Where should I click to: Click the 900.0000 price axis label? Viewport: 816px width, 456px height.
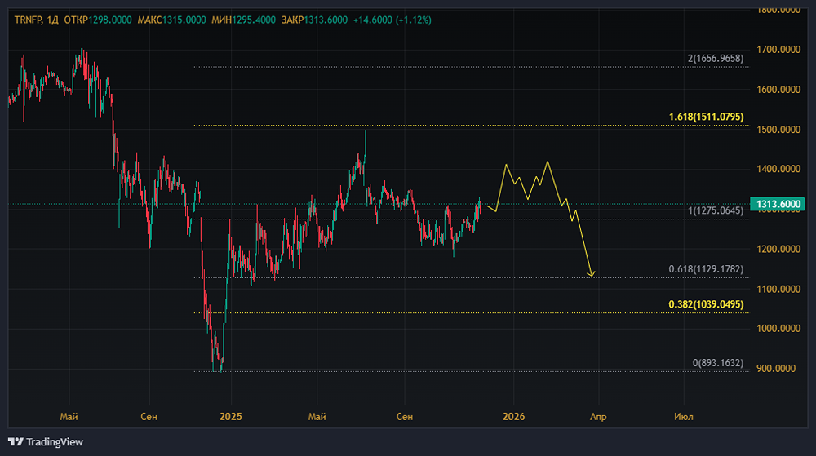[776, 368]
